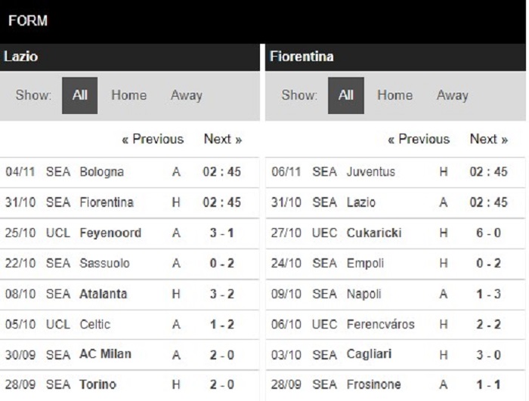This screenshot has width=529, height=401.
Task: Click Juventus in Fiorentina's form list
Action: [370, 171]
